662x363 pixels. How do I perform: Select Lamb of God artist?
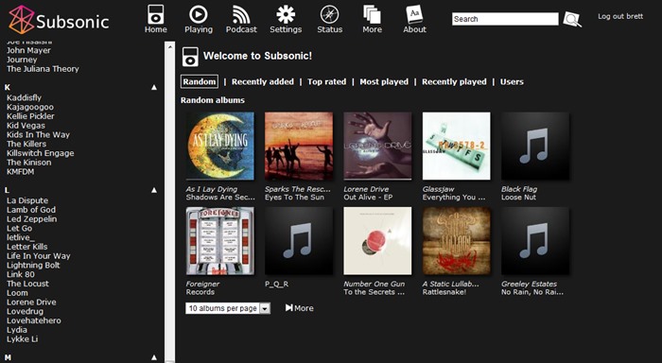click(31, 210)
